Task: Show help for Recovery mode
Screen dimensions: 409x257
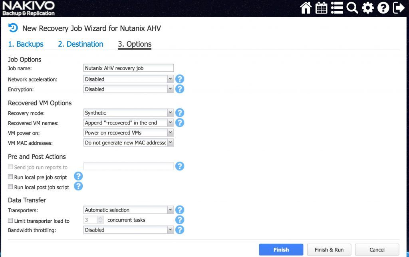Action: pyautogui.click(x=180, y=113)
